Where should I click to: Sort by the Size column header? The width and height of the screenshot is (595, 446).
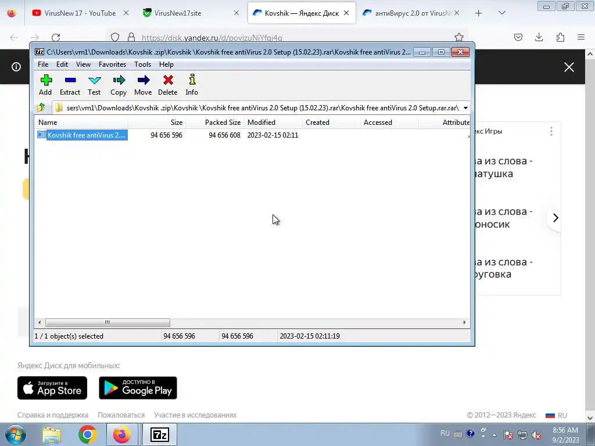click(157, 123)
